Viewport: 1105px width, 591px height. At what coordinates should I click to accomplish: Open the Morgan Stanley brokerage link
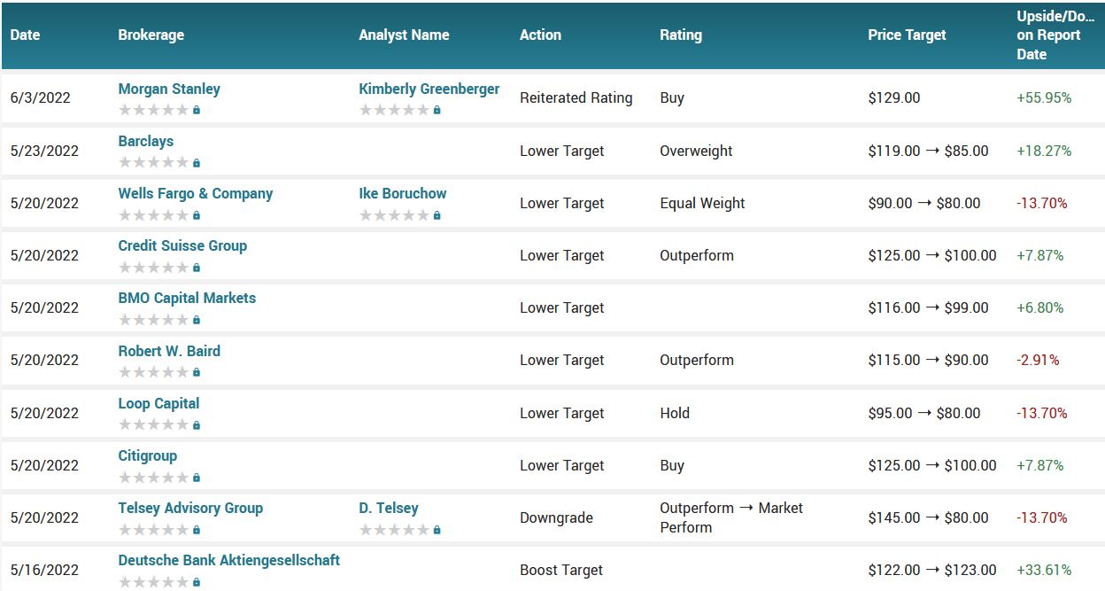[x=169, y=89]
